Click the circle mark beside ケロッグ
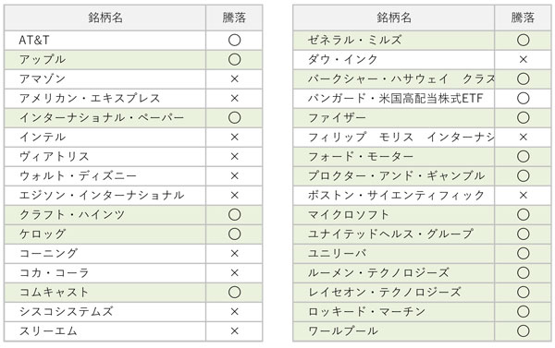This screenshot has height=348, width=555. tap(234, 234)
